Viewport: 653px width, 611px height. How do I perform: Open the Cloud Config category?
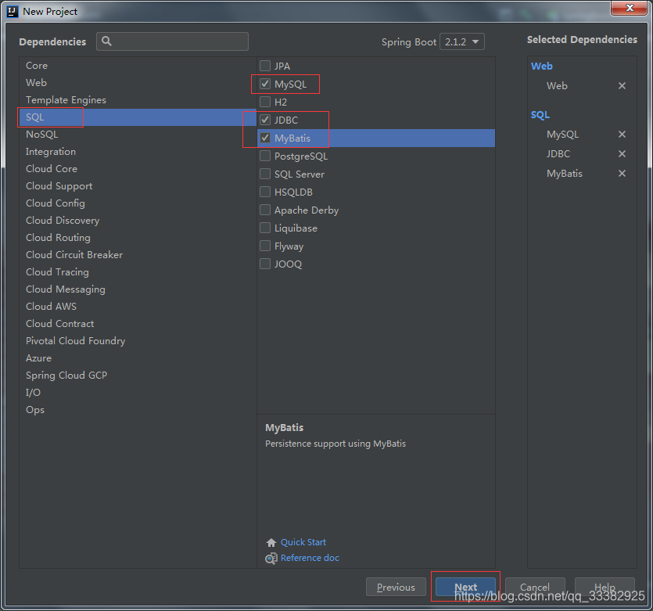click(x=138, y=203)
